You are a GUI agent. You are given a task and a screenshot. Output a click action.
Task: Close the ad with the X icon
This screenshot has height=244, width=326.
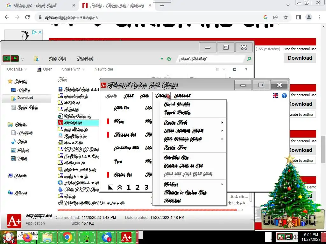pos(40,32)
